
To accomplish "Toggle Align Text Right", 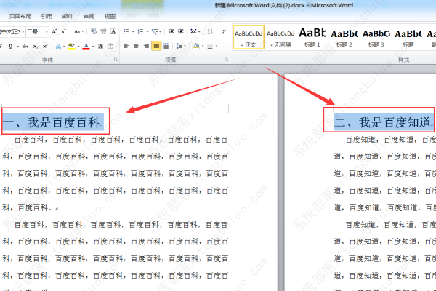I will [146, 46].
